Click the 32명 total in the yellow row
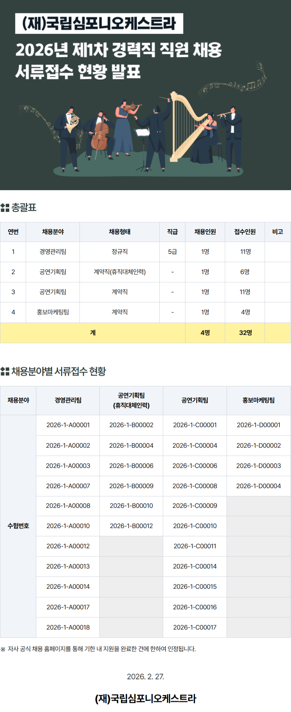 [x=245, y=333]
